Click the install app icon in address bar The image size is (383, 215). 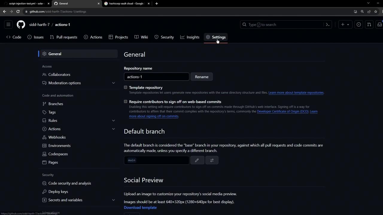pyautogui.click(x=355, y=11)
